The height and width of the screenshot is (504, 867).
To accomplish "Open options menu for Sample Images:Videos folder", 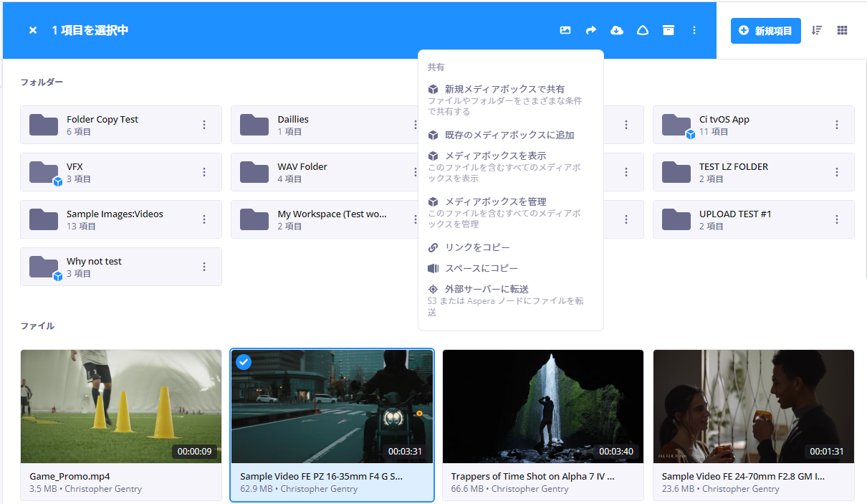I will pyautogui.click(x=204, y=219).
